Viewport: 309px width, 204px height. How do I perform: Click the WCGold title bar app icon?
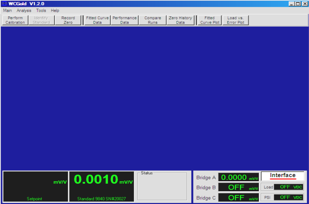[x=5, y=4]
